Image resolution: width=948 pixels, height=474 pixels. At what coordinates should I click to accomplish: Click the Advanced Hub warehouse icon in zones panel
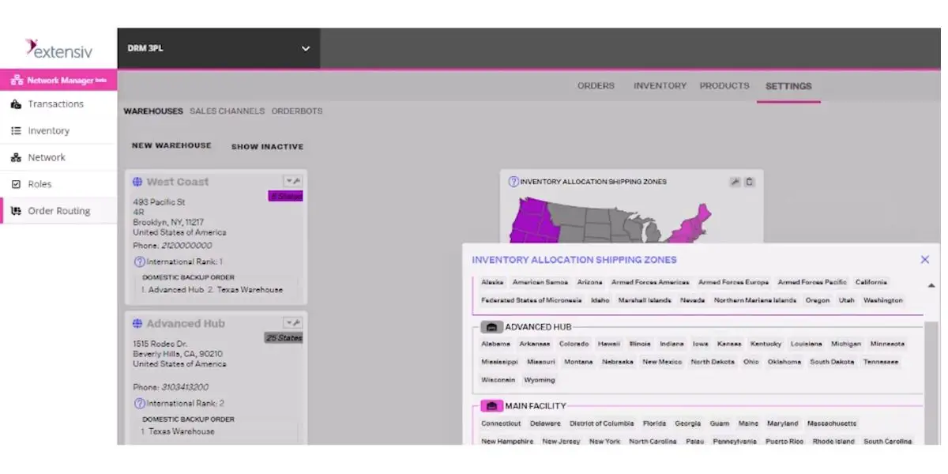click(x=491, y=327)
